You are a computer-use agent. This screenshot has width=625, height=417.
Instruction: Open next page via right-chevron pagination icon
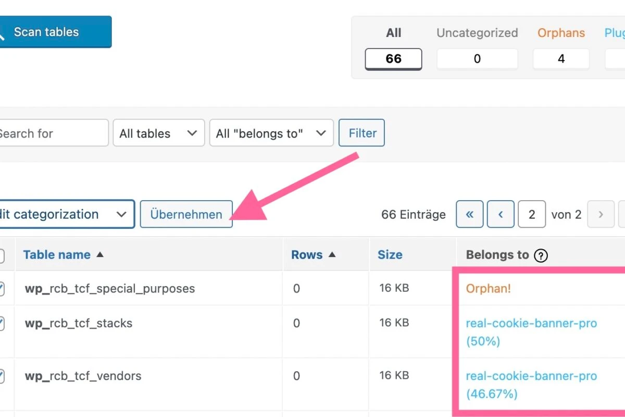coord(601,214)
